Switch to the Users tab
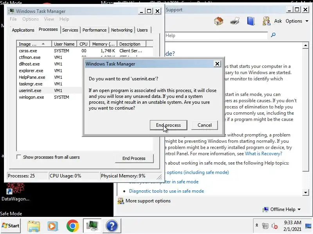Screen dimensions: 313x234 click(x=142, y=30)
